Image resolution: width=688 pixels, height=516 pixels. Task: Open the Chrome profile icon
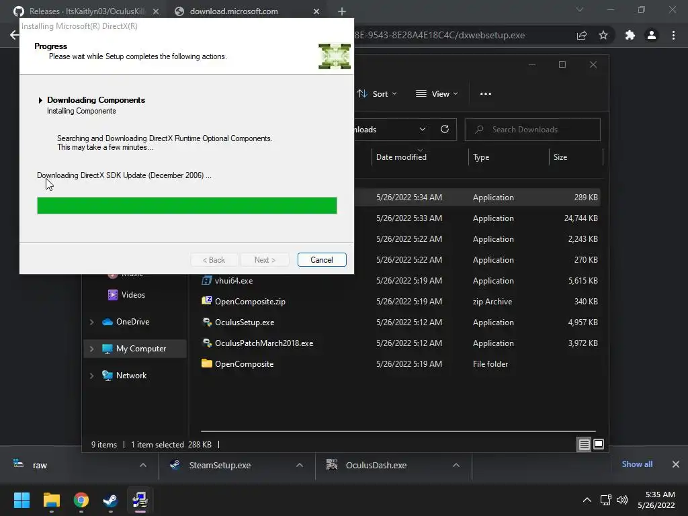coord(652,35)
